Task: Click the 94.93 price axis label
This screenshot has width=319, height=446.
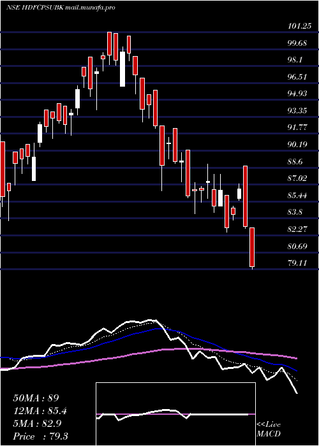Action: click(x=297, y=94)
